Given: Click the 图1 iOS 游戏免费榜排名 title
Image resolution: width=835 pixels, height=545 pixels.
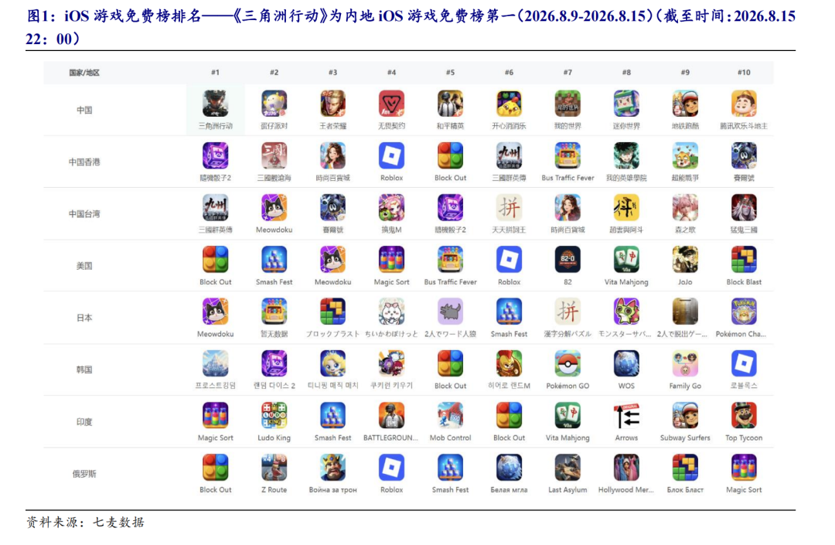Looking at the screenshot, I should (x=411, y=27).
